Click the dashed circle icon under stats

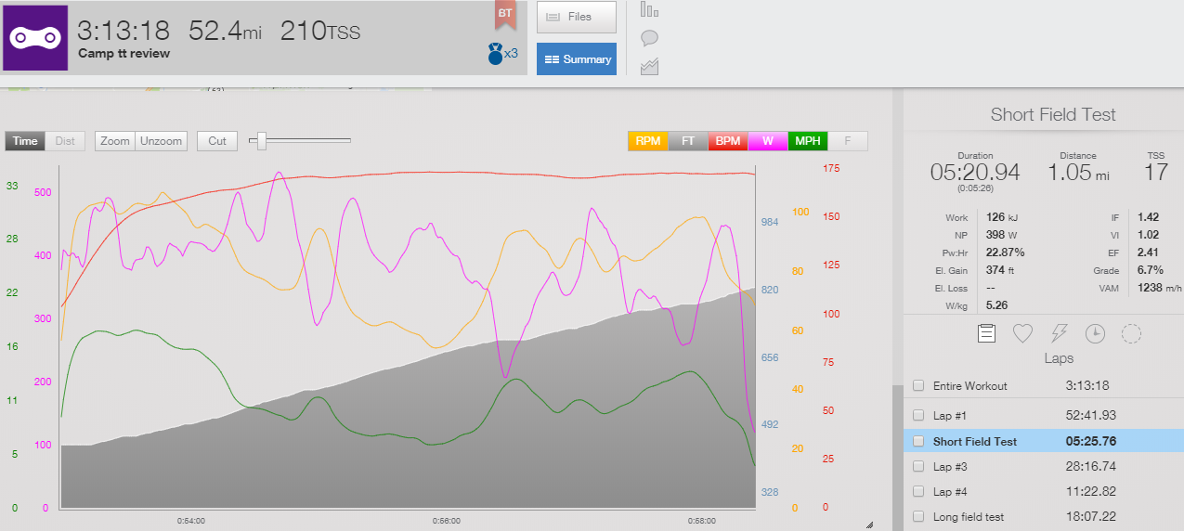[x=1131, y=333]
